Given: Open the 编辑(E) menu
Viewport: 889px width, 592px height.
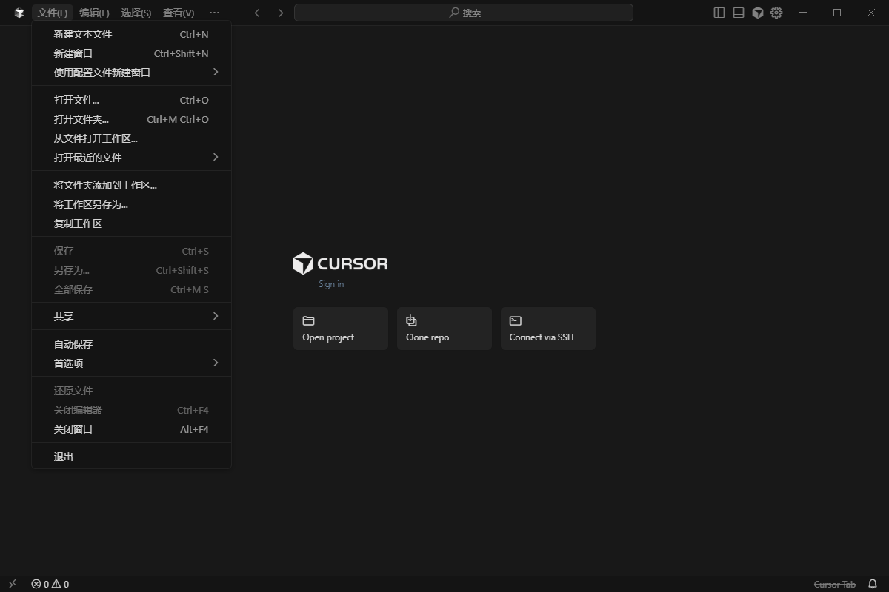Looking at the screenshot, I should coord(95,13).
